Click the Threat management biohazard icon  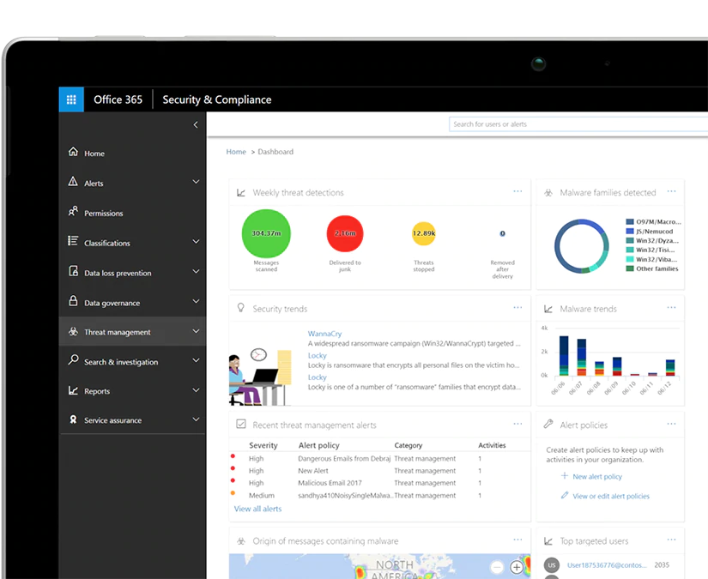pyautogui.click(x=73, y=332)
